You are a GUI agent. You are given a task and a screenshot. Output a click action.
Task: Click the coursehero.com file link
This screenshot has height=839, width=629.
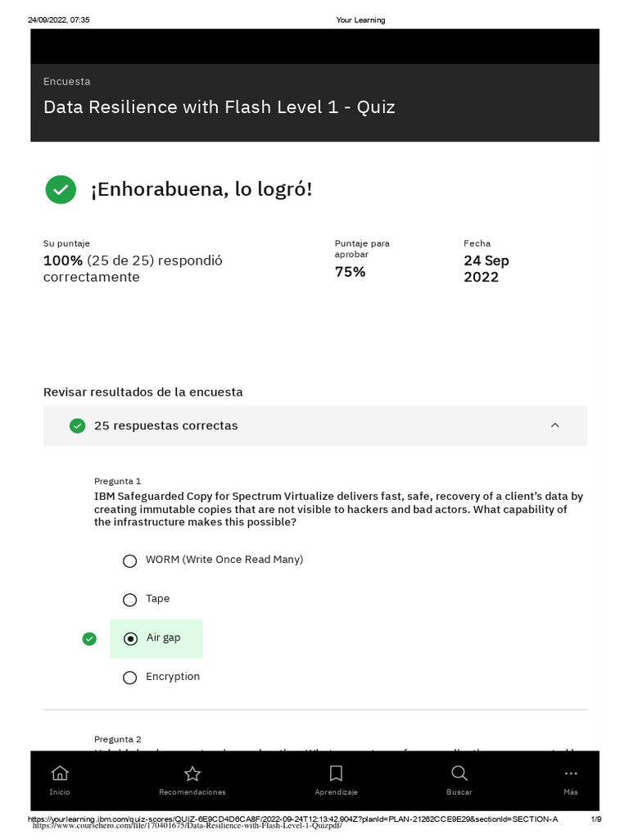pos(187,826)
